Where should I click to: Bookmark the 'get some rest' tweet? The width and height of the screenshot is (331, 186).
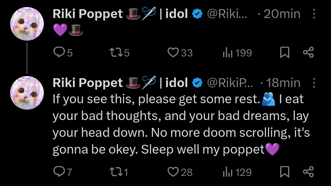[285, 172]
